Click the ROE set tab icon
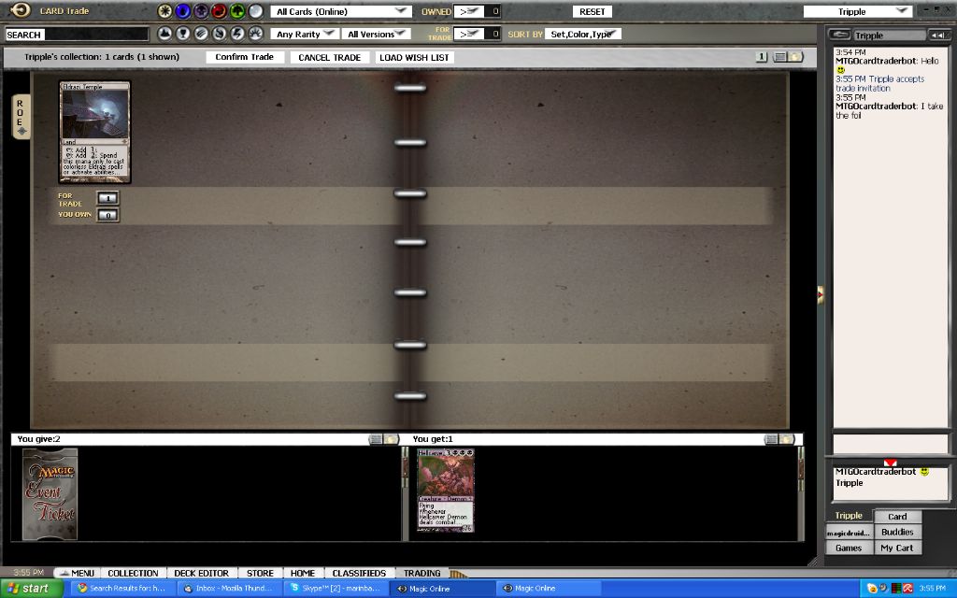The image size is (957, 598). point(21,117)
